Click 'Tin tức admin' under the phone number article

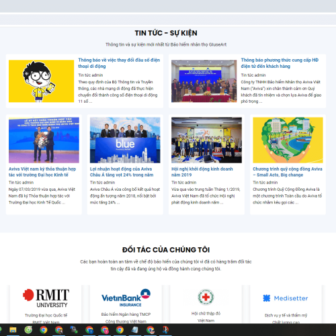pyautogui.click(x=91, y=75)
